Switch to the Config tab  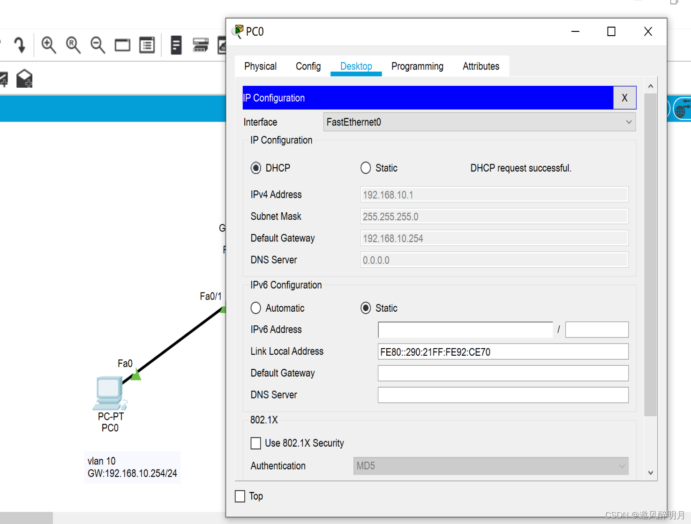[308, 67]
